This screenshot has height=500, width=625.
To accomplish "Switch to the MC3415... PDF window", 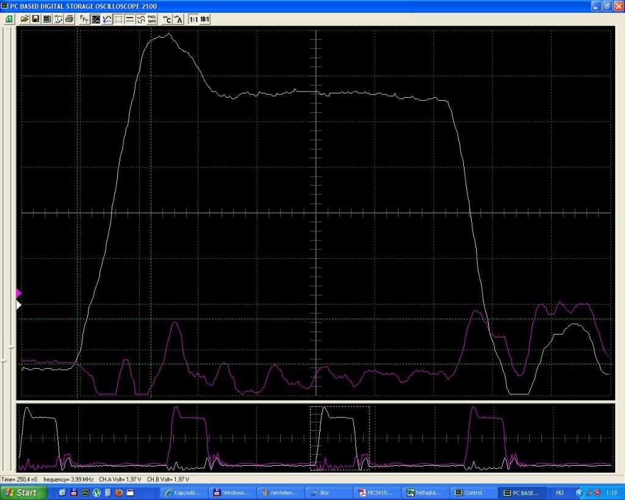I will point(377,493).
